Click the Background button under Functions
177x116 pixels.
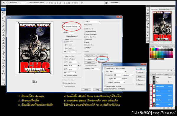(x=90, y=56)
